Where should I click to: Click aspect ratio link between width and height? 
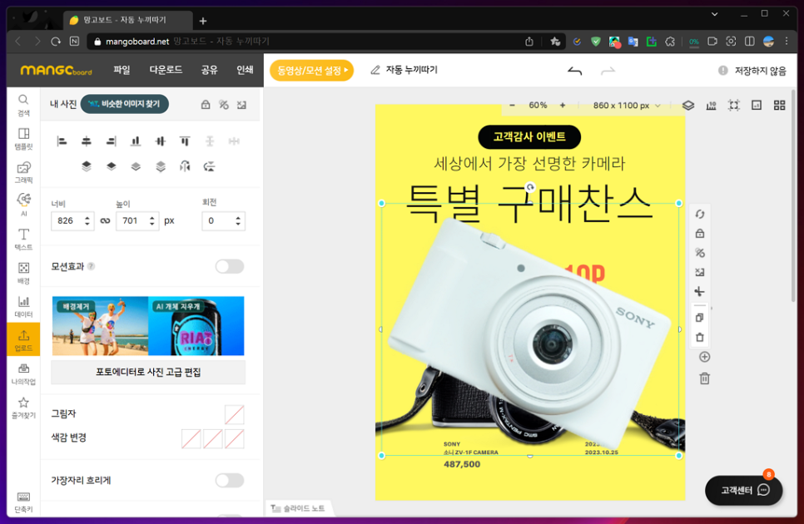(105, 220)
